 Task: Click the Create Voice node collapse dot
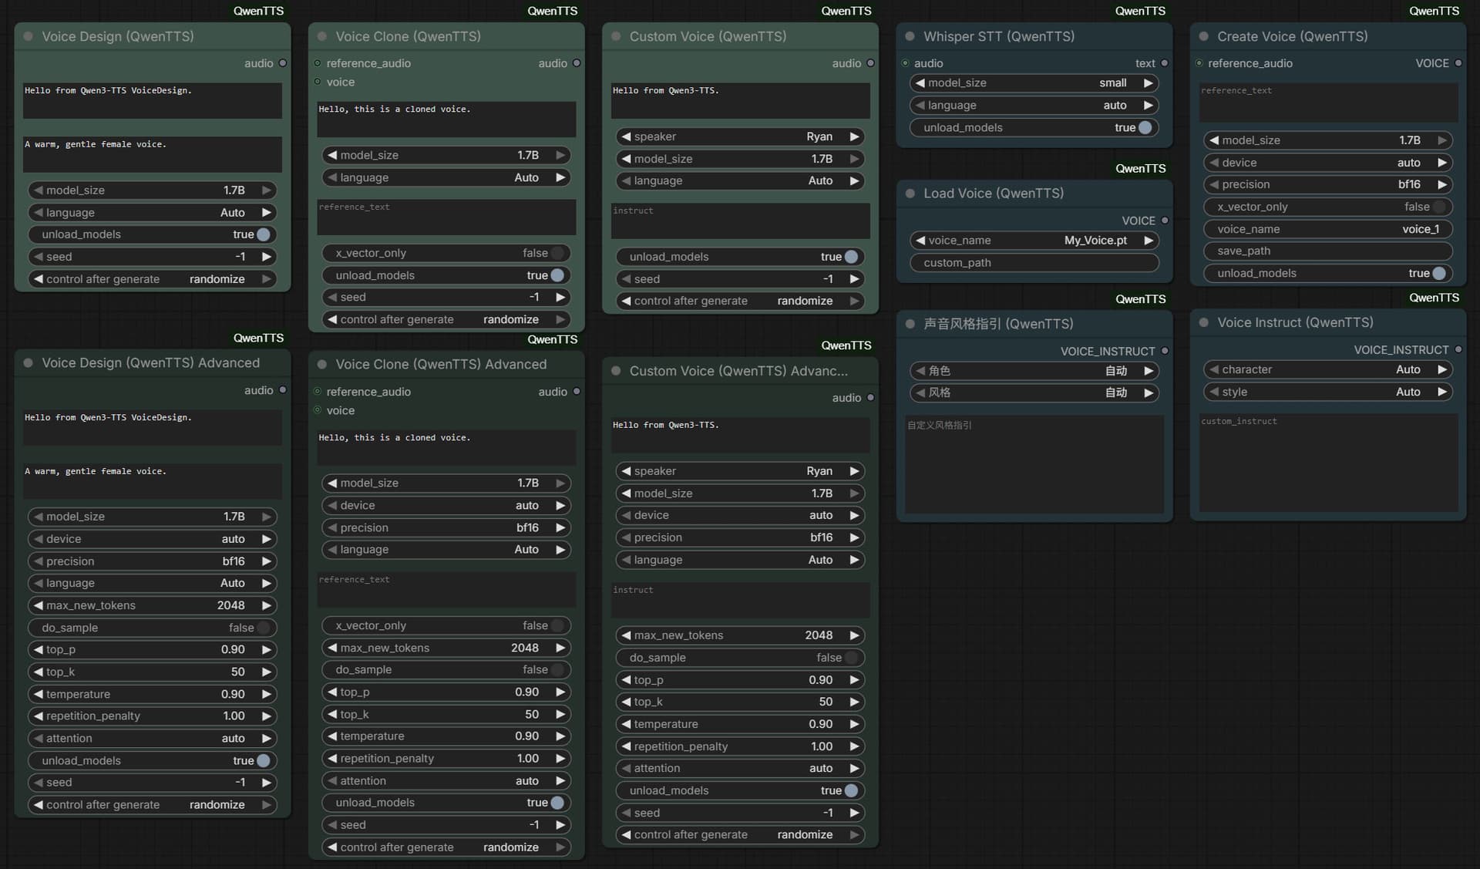point(1203,36)
